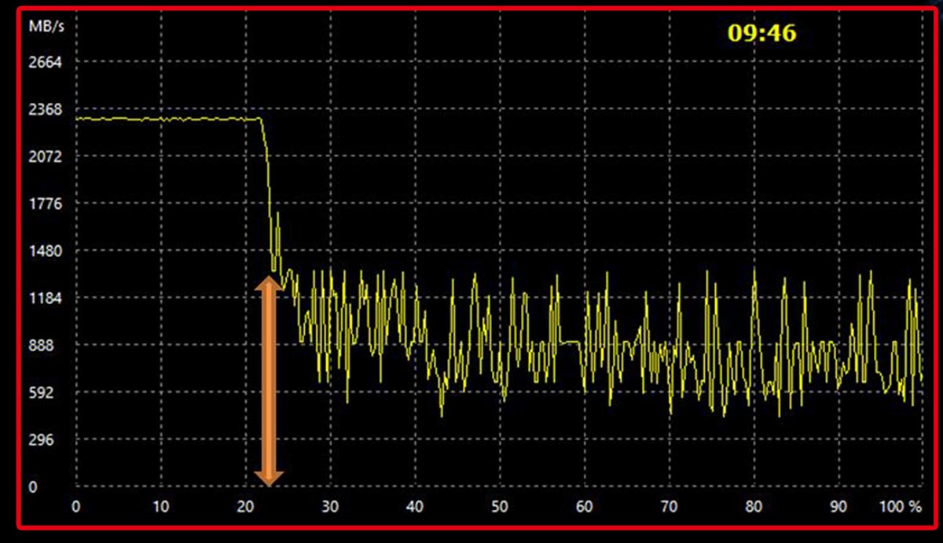Pick the 90 percent x-axis mark
Image resolution: width=943 pixels, height=543 pixels.
[x=838, y=507]
